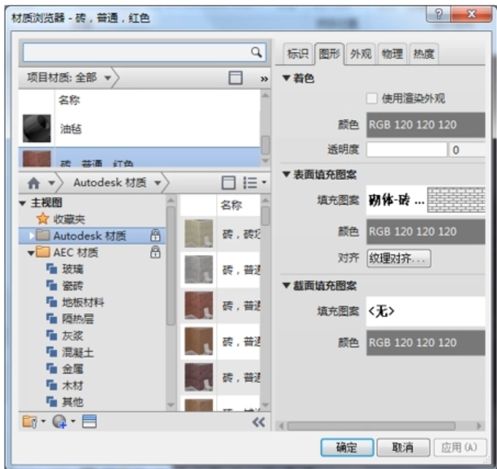Click lock icon beside Autodesk 材质
Image resolution: width=497 pixels, height=469 pixels.
[155, 236]
